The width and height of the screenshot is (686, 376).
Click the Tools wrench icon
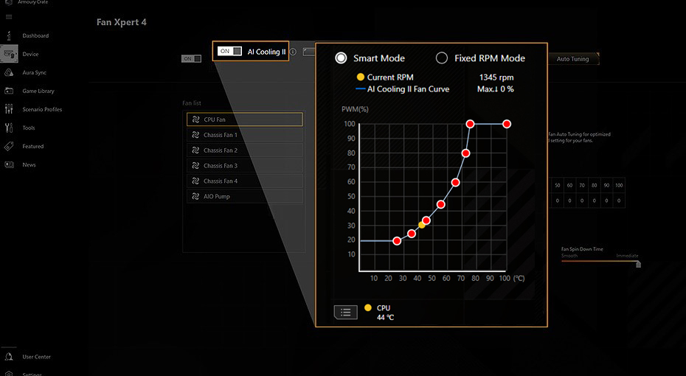tap(9, 128)
